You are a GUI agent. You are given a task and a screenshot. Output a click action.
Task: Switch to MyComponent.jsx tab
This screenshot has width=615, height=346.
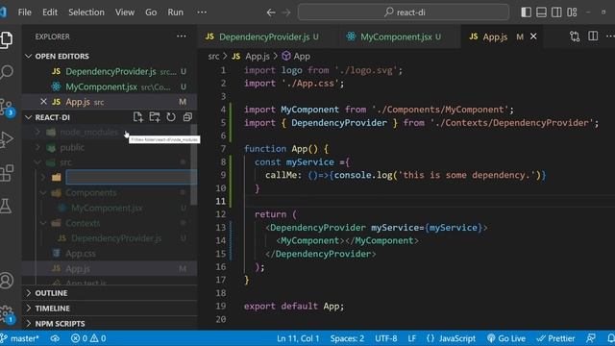(x=400, y=37)
